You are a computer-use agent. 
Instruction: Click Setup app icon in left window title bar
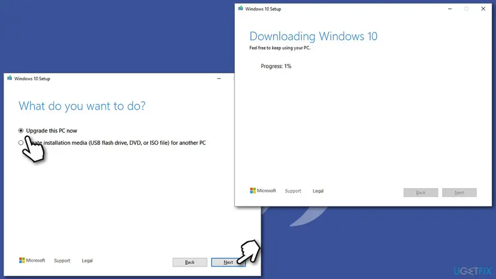(10, 78)
